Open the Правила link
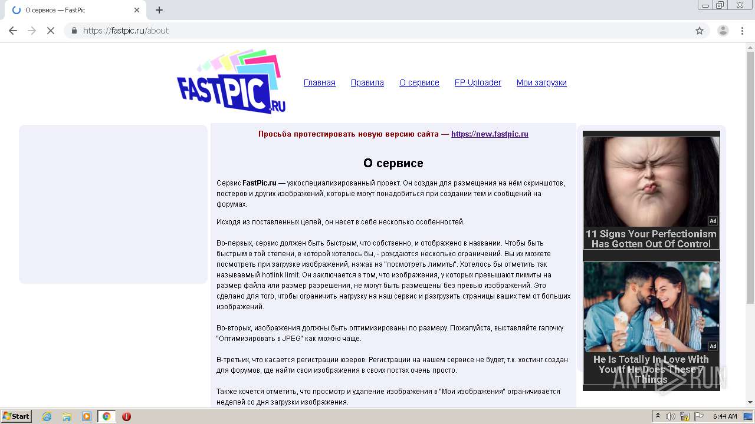This screenshot has height=424, width=755. pos(367,82)
